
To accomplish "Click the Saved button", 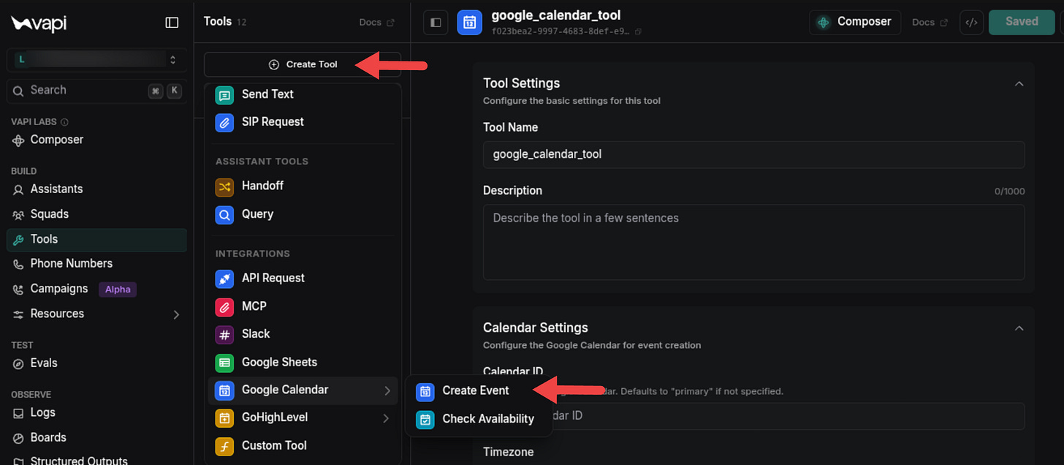I will coord(1022,22).
